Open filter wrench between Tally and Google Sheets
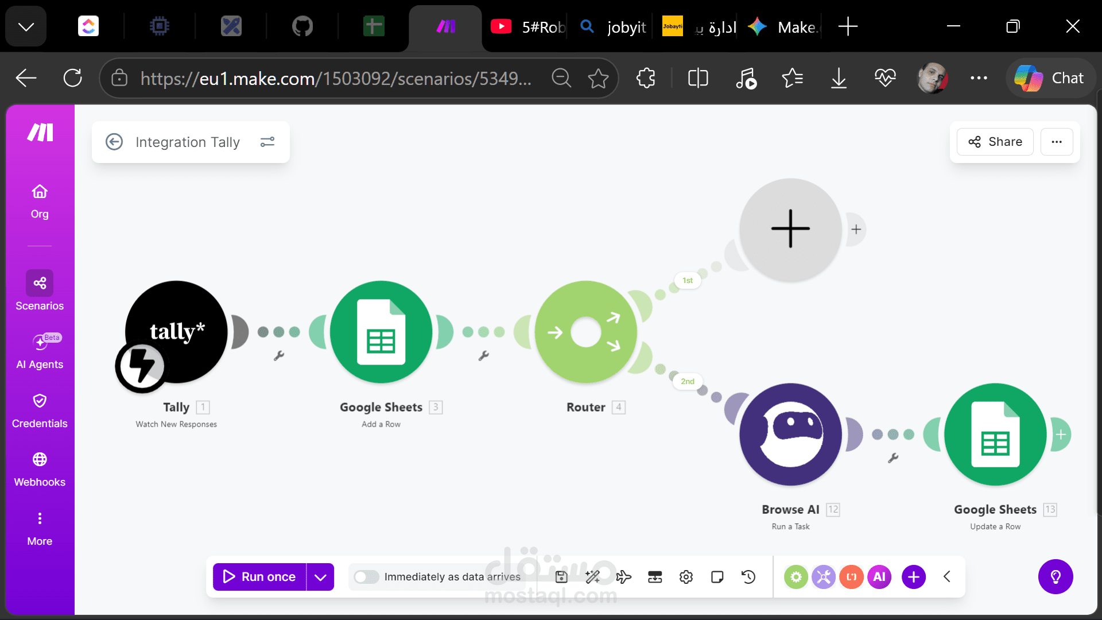The height and width of the screenshot is (620, 1102). coord(279,355)
